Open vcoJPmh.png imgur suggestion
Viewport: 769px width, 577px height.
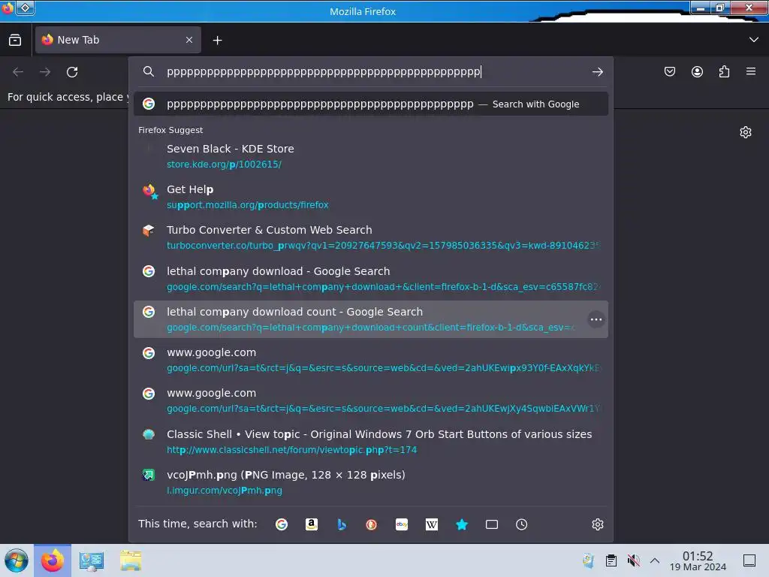pos(371,482)
